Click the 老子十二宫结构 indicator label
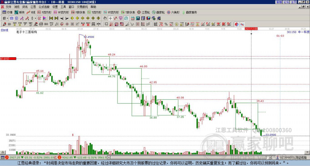310x166 pixels. click(27, 32)
